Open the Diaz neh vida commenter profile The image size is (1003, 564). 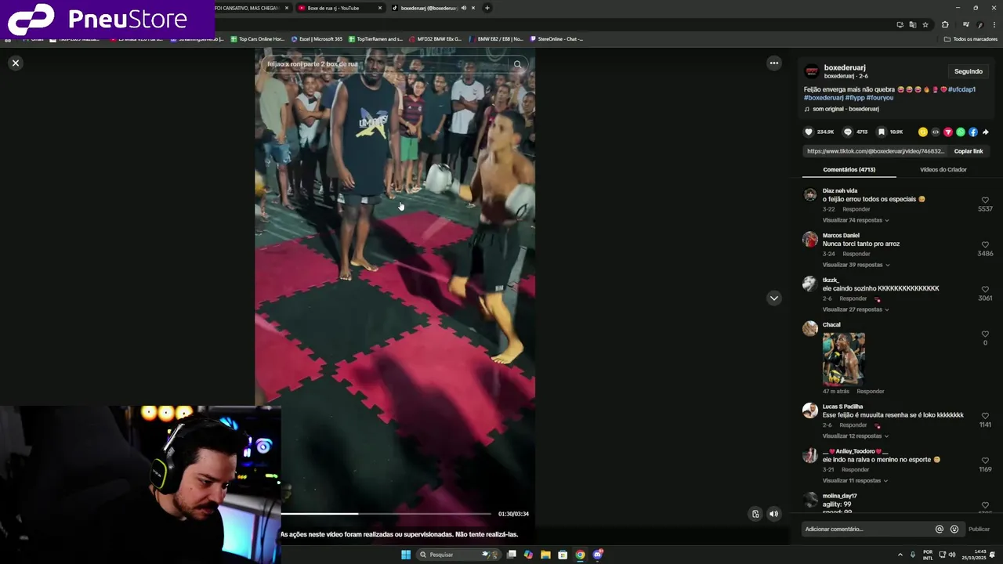[x=839, y=190]
